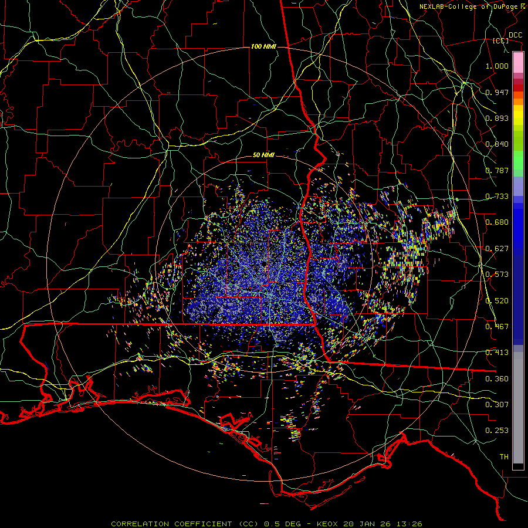Click the 0.733 color scale value
The image size is (528, 528).
(x=497, y=197)
